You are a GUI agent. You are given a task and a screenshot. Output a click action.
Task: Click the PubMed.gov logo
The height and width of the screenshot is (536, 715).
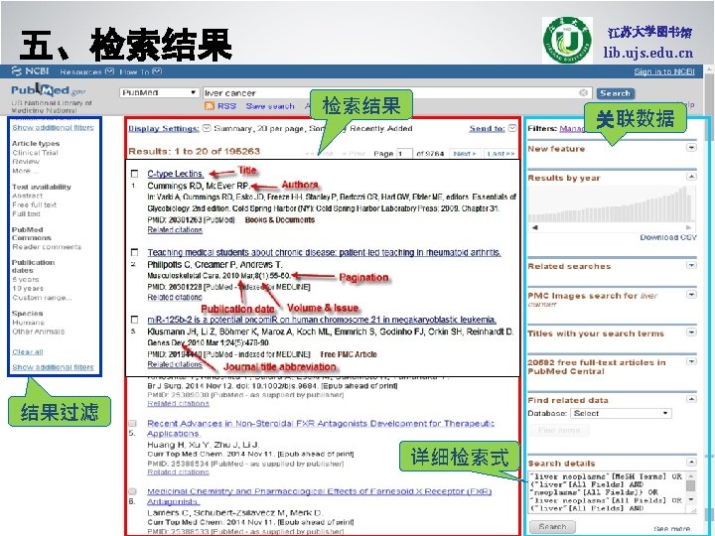click(48, 89)
